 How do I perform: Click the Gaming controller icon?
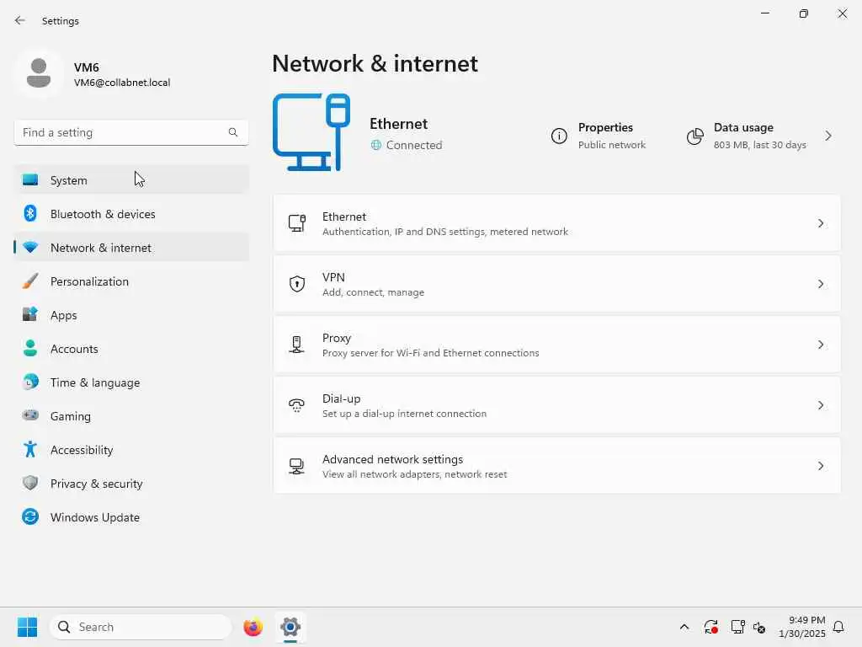[30, 416]
